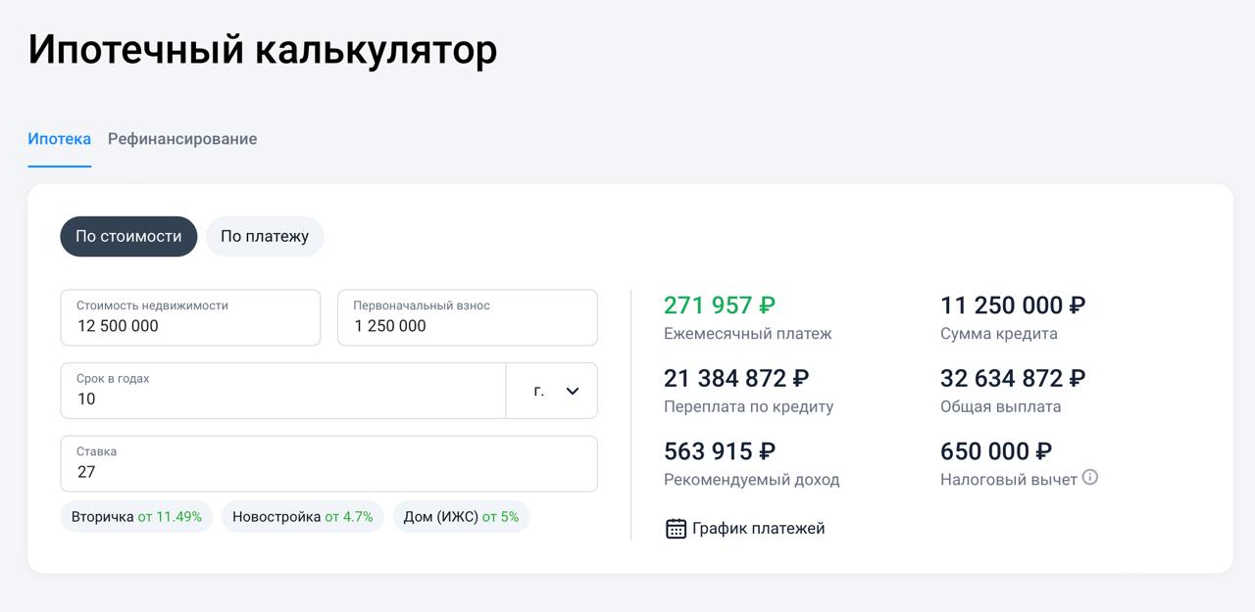Open the График платежей link

[758, 529]
